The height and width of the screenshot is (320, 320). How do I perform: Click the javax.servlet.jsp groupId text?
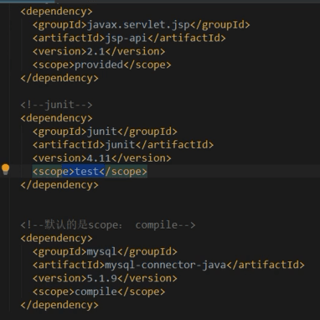click(138, 25)
